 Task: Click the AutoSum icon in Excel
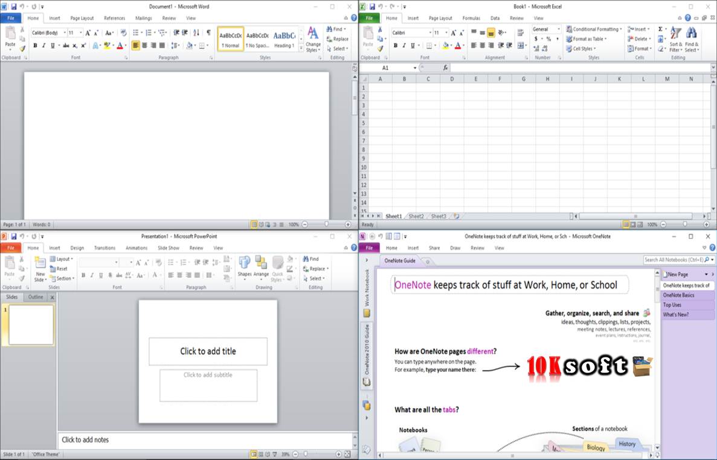660,29
